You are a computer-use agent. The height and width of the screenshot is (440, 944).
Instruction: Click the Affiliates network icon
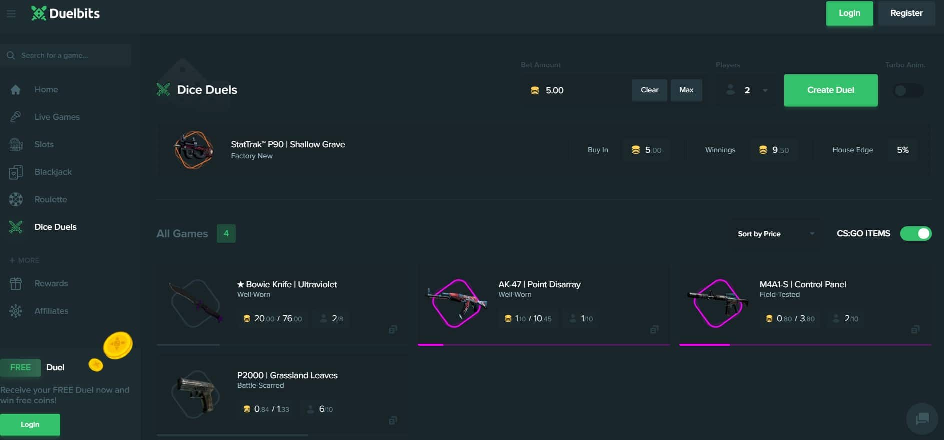pyautogui.click(x=16, y=311)
